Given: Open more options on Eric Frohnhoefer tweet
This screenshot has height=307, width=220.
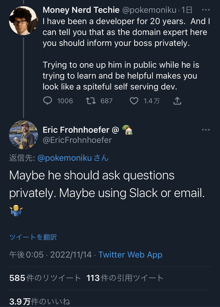Looking at the screenshot, I should coord(206,130).
